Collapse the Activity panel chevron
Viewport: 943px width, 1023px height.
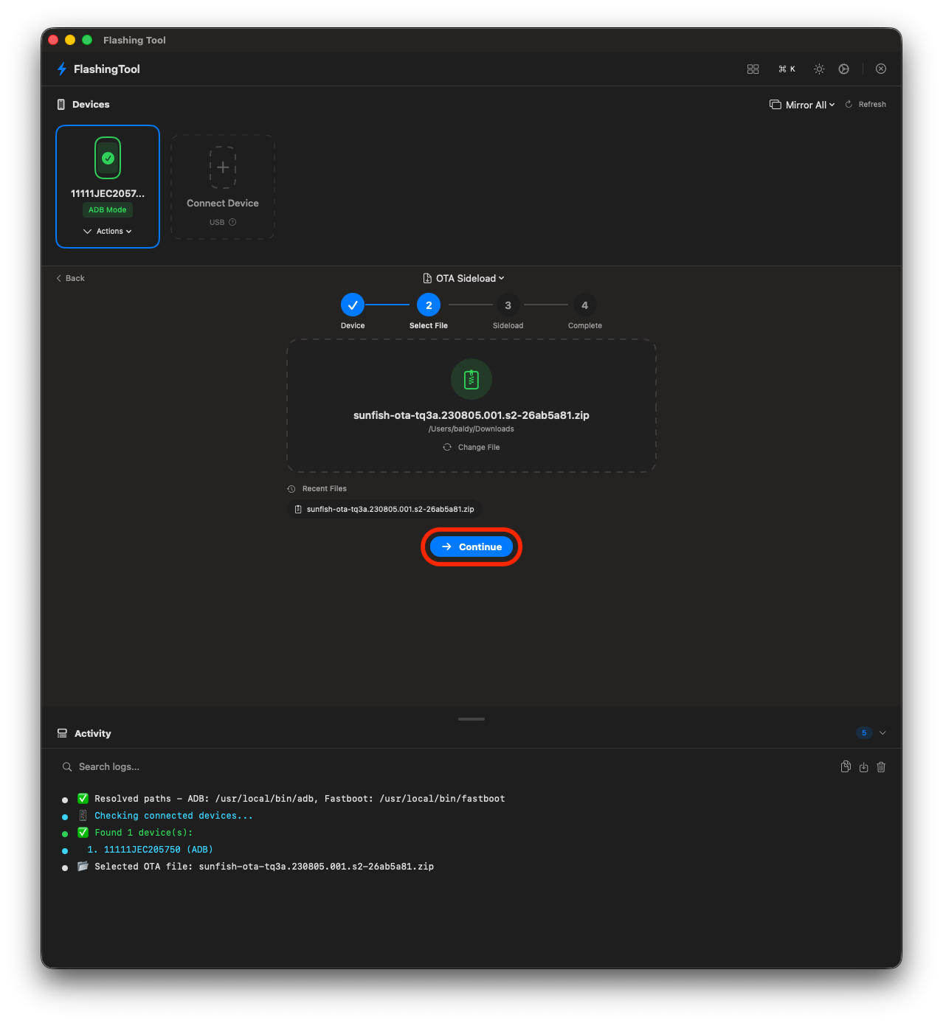click(882, 733)
